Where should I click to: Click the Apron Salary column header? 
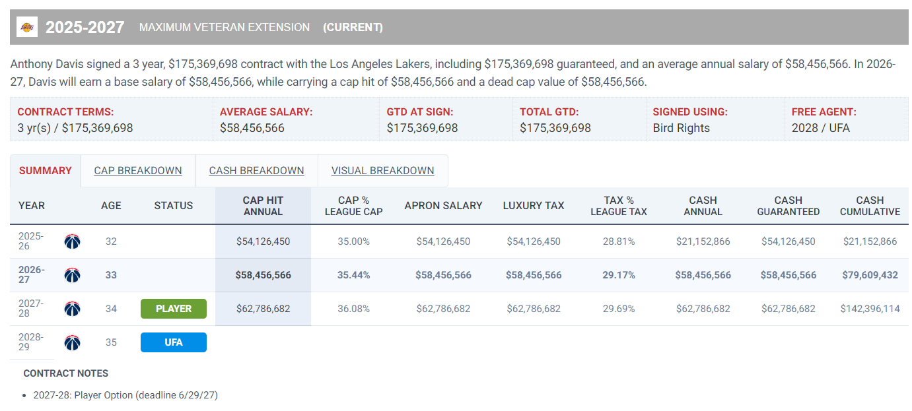pyautogui.click(x=443, y=206)
